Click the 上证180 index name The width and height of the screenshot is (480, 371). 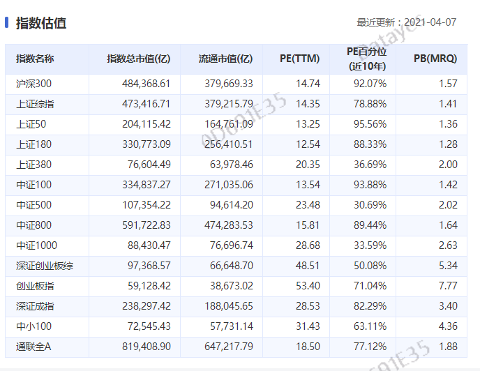click(33, 144)
